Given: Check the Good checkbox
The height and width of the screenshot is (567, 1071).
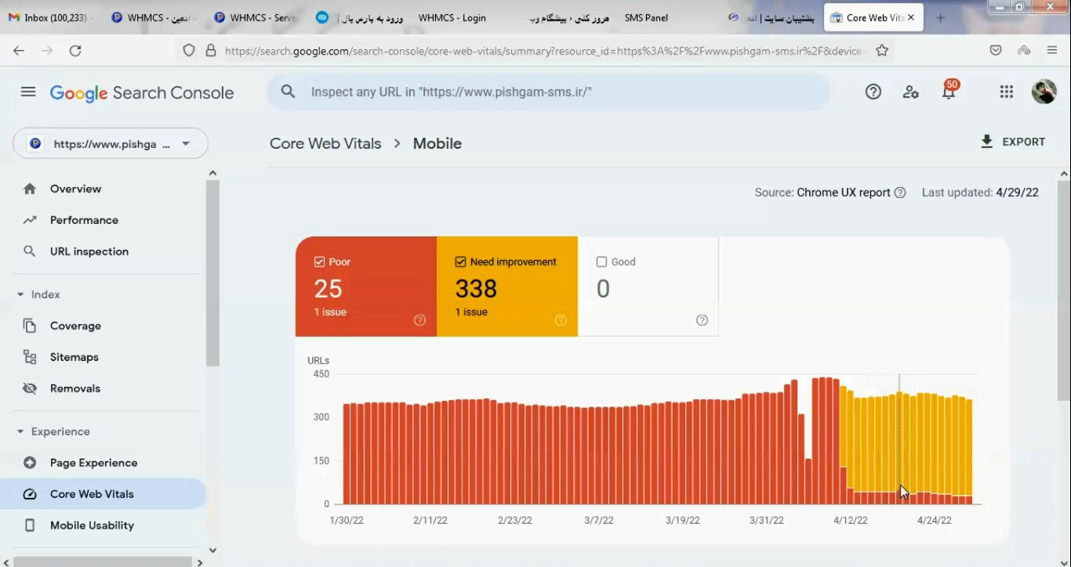Looking at the screenshot, I should click(x=601, y=262).
